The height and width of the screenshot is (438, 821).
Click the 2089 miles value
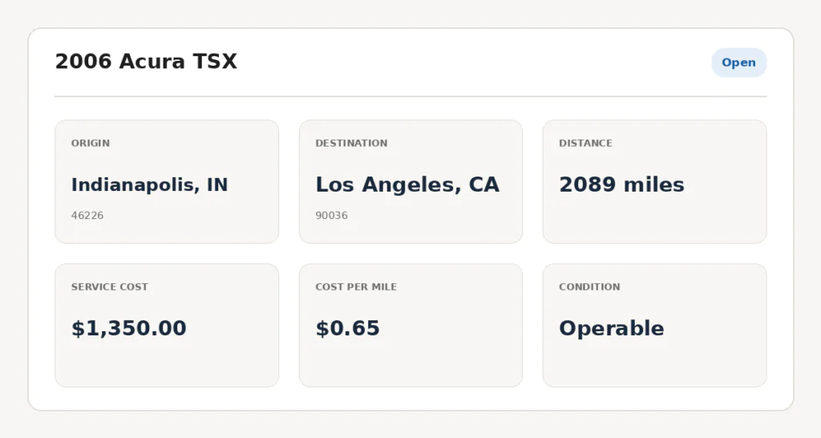click(621, 185)
